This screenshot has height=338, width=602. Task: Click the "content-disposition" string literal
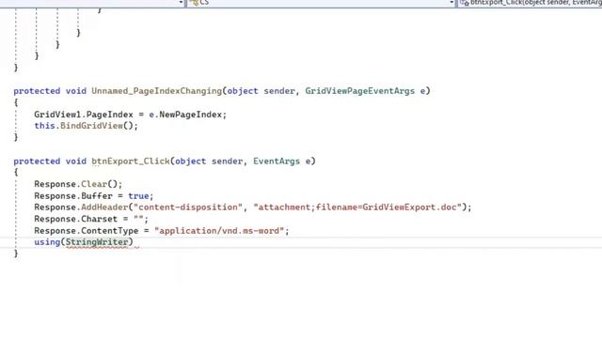click(188, 207)
